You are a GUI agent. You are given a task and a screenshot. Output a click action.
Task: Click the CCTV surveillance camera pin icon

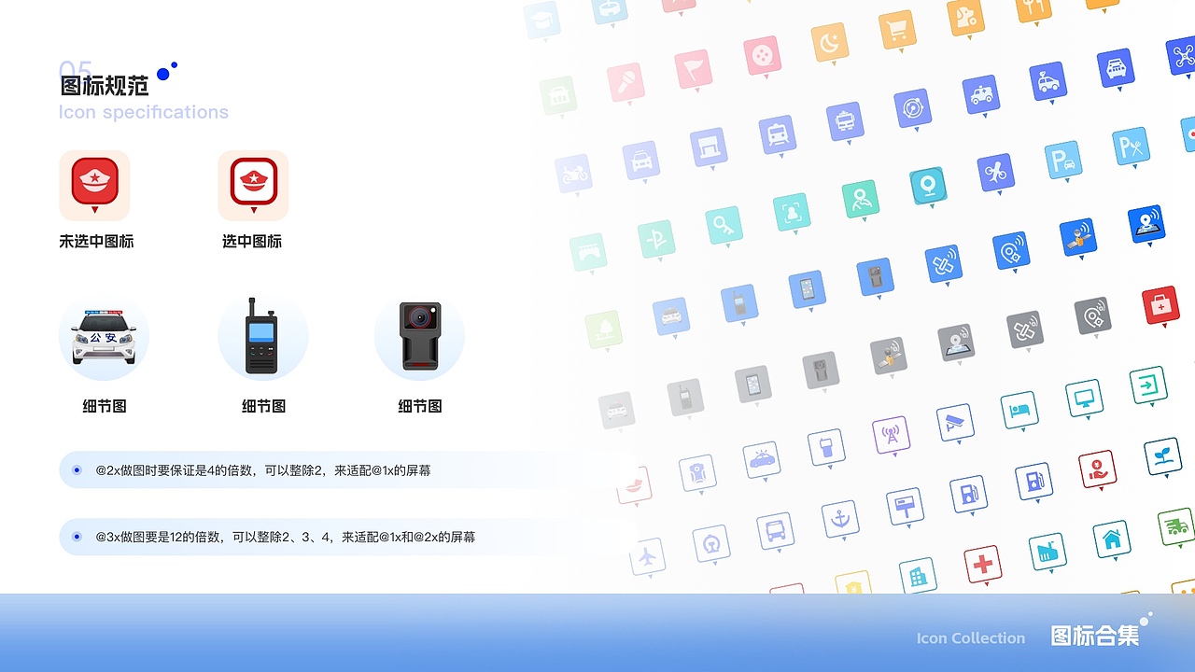pyautogui.click(x=955, y=423)
